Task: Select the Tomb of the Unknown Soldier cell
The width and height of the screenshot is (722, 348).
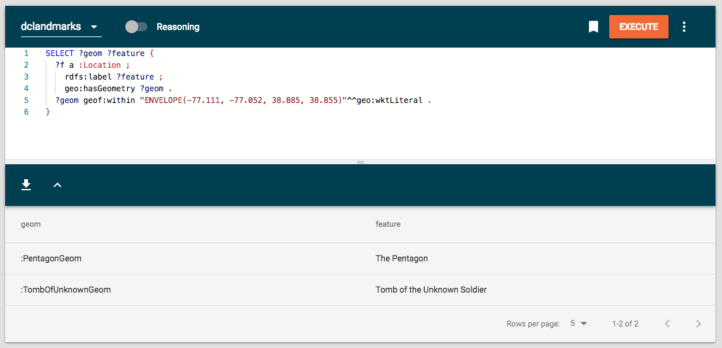Action: click(x=431, y=290)
